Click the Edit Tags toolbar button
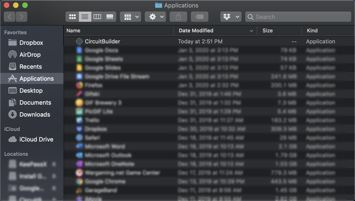 [200, 17]
